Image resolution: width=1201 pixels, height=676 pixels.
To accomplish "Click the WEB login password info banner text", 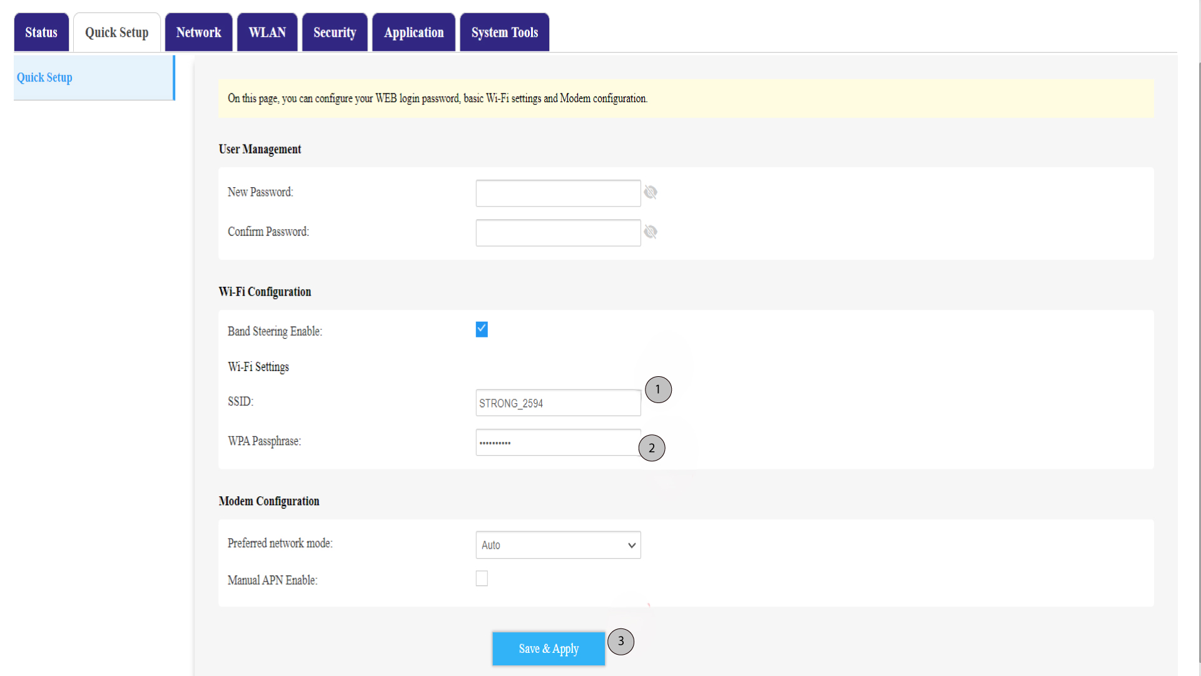I will 437,98.
